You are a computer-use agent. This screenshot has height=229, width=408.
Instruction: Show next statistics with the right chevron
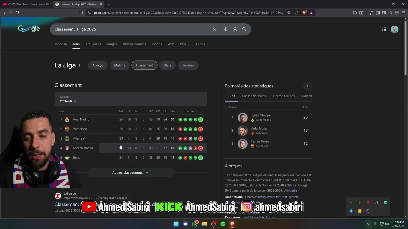pos(307,86)
